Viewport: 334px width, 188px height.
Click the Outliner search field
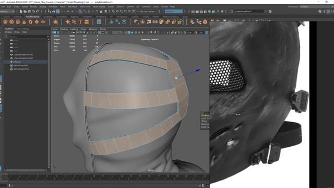pos(27,37)
